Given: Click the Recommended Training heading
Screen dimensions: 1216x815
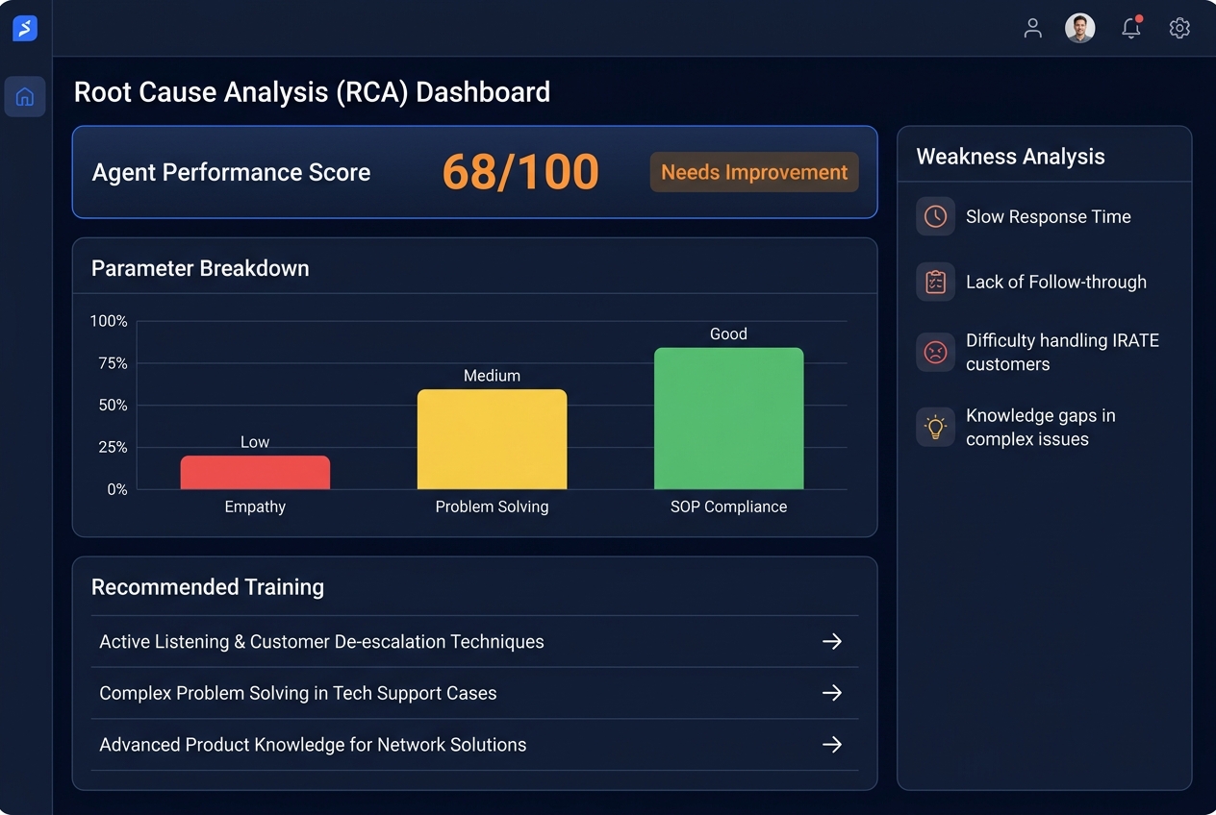Looking at the screenshot, I should [x=208, y=587].
